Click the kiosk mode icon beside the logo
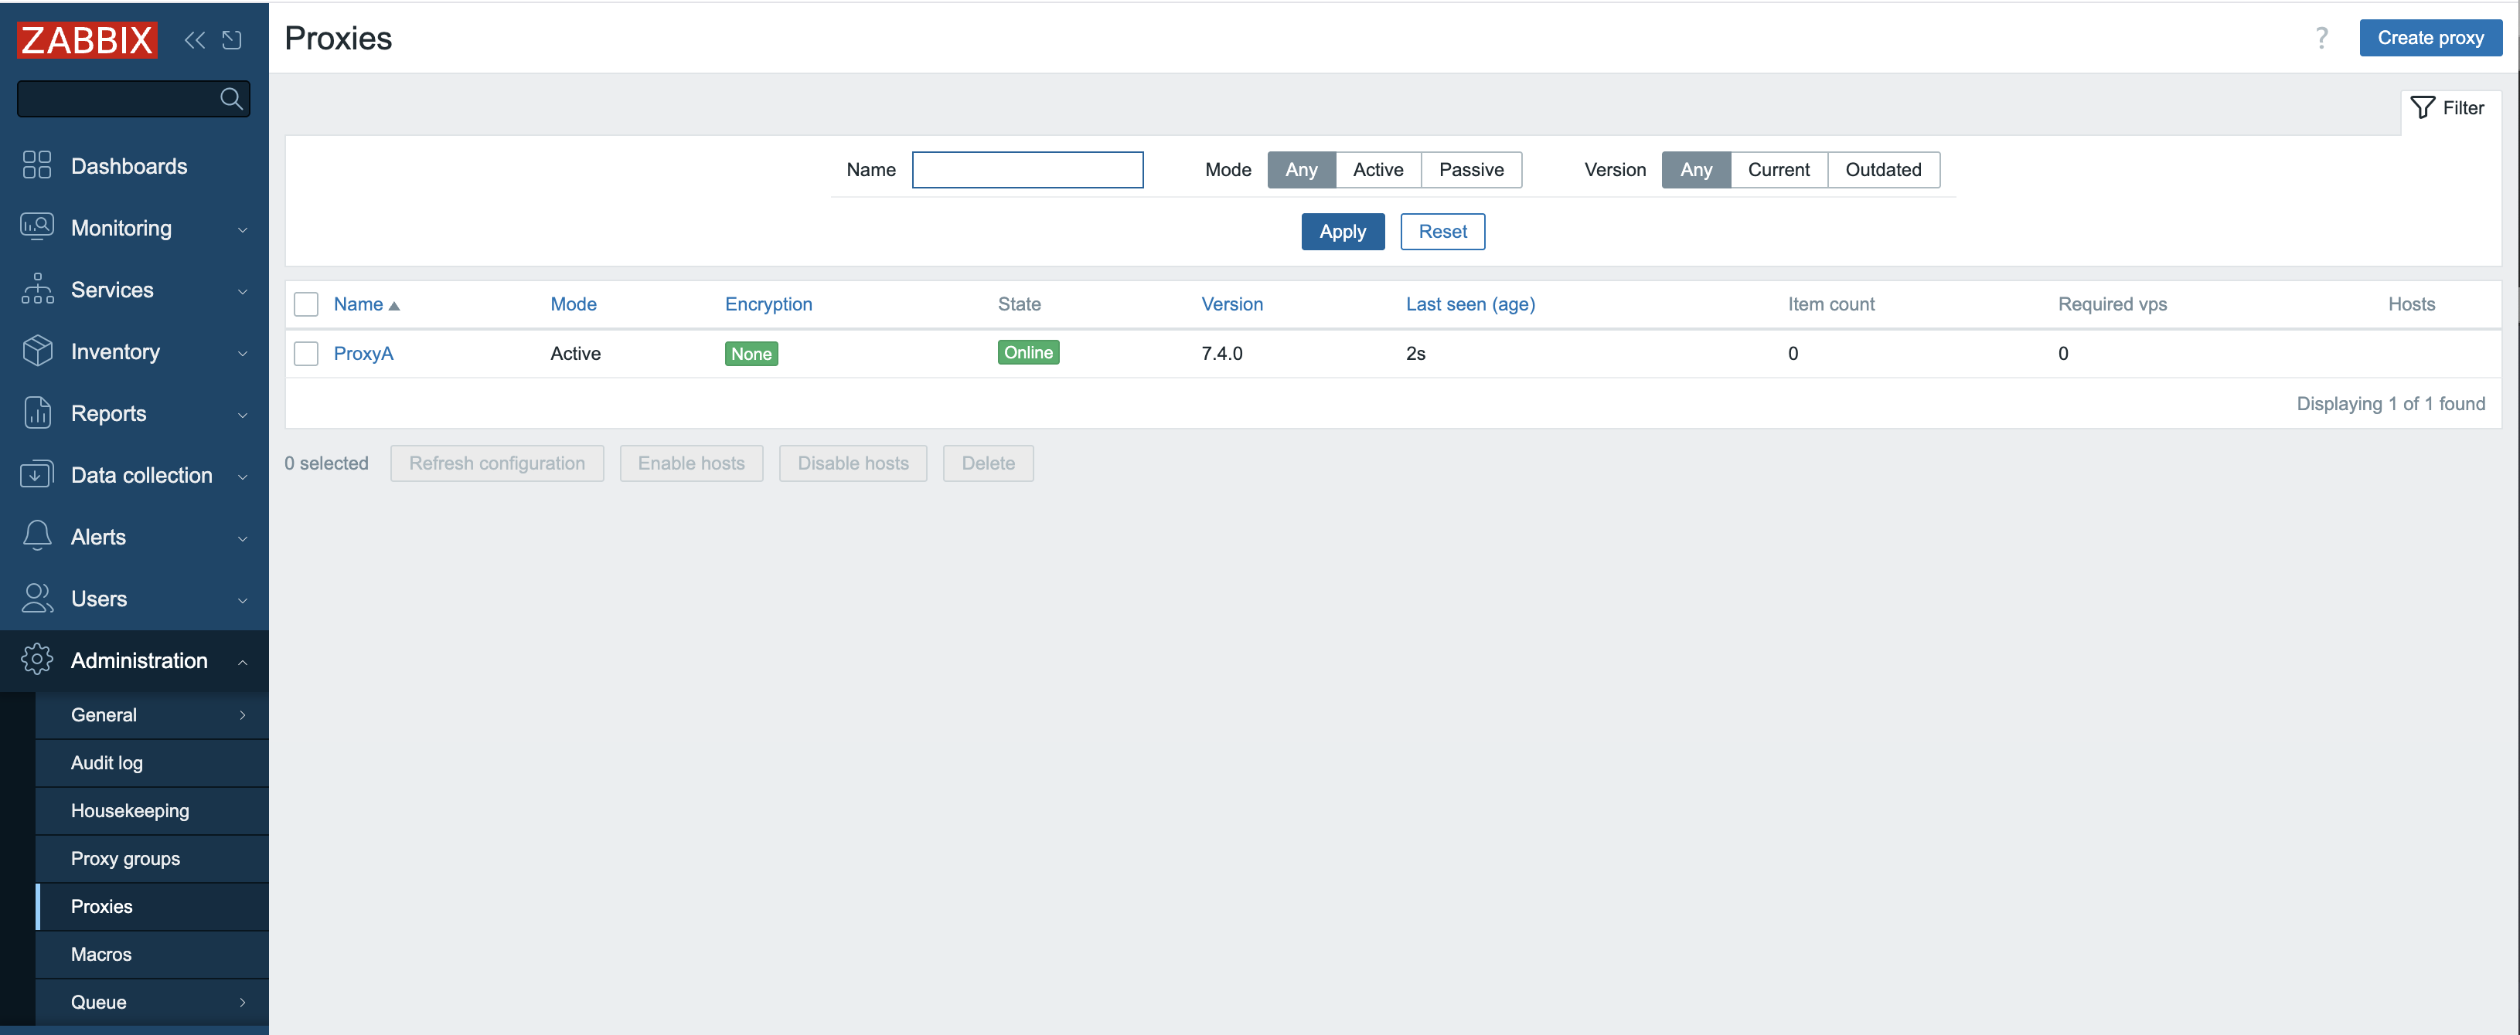 [x=232, y=40]
